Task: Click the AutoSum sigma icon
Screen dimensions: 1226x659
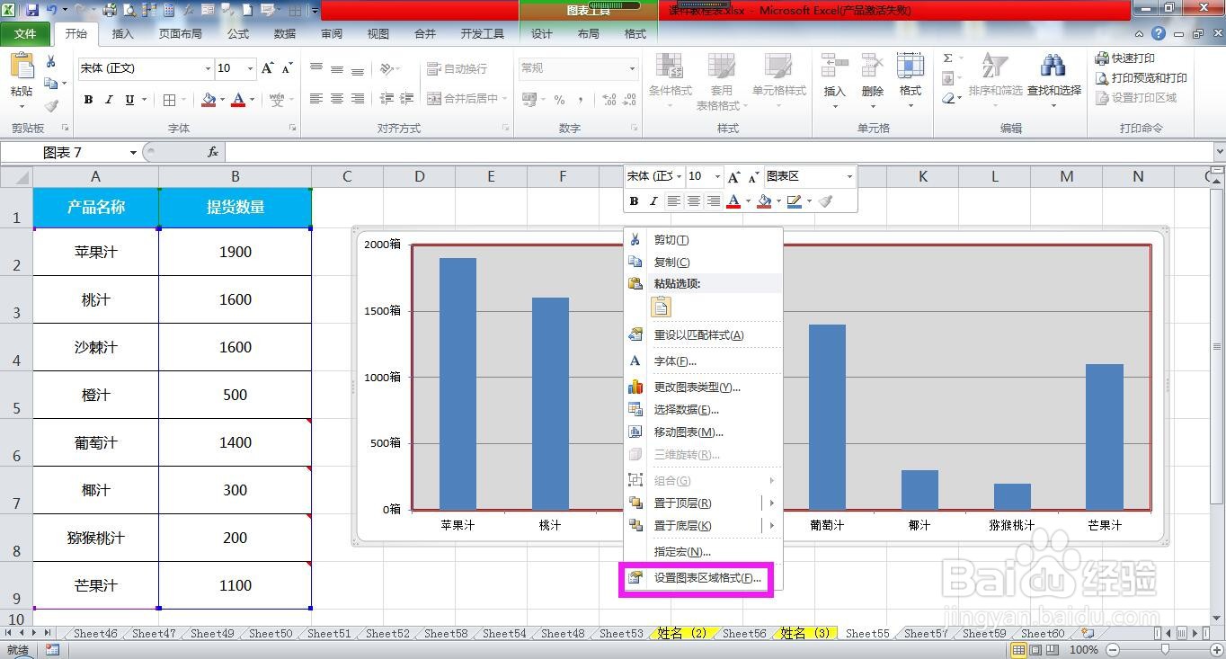Action: [x=947, y=58]
